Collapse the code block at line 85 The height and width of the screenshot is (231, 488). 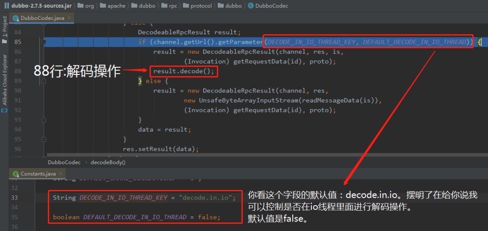pos(44,42)
